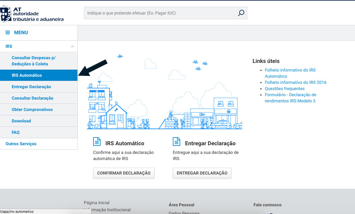Open the Questões frequentes link
The width and height of the screenshot is (355, 214).
(x=285, y=88)
